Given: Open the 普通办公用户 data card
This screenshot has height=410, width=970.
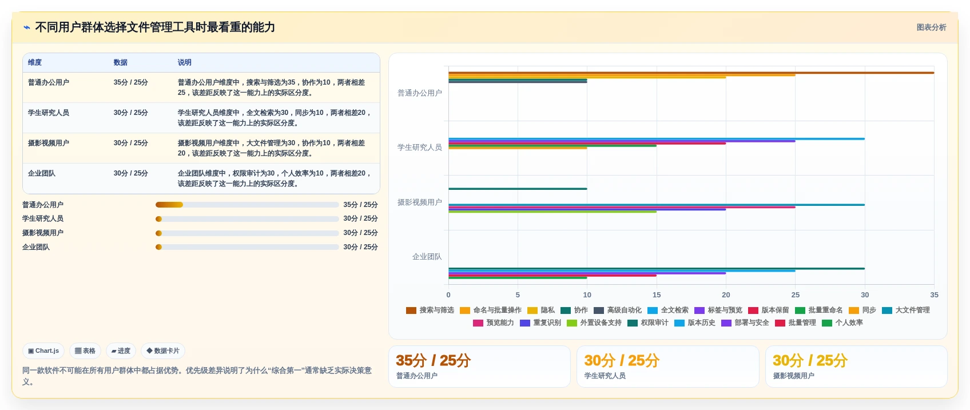Looking at the screenshot, I should (479, 367).
